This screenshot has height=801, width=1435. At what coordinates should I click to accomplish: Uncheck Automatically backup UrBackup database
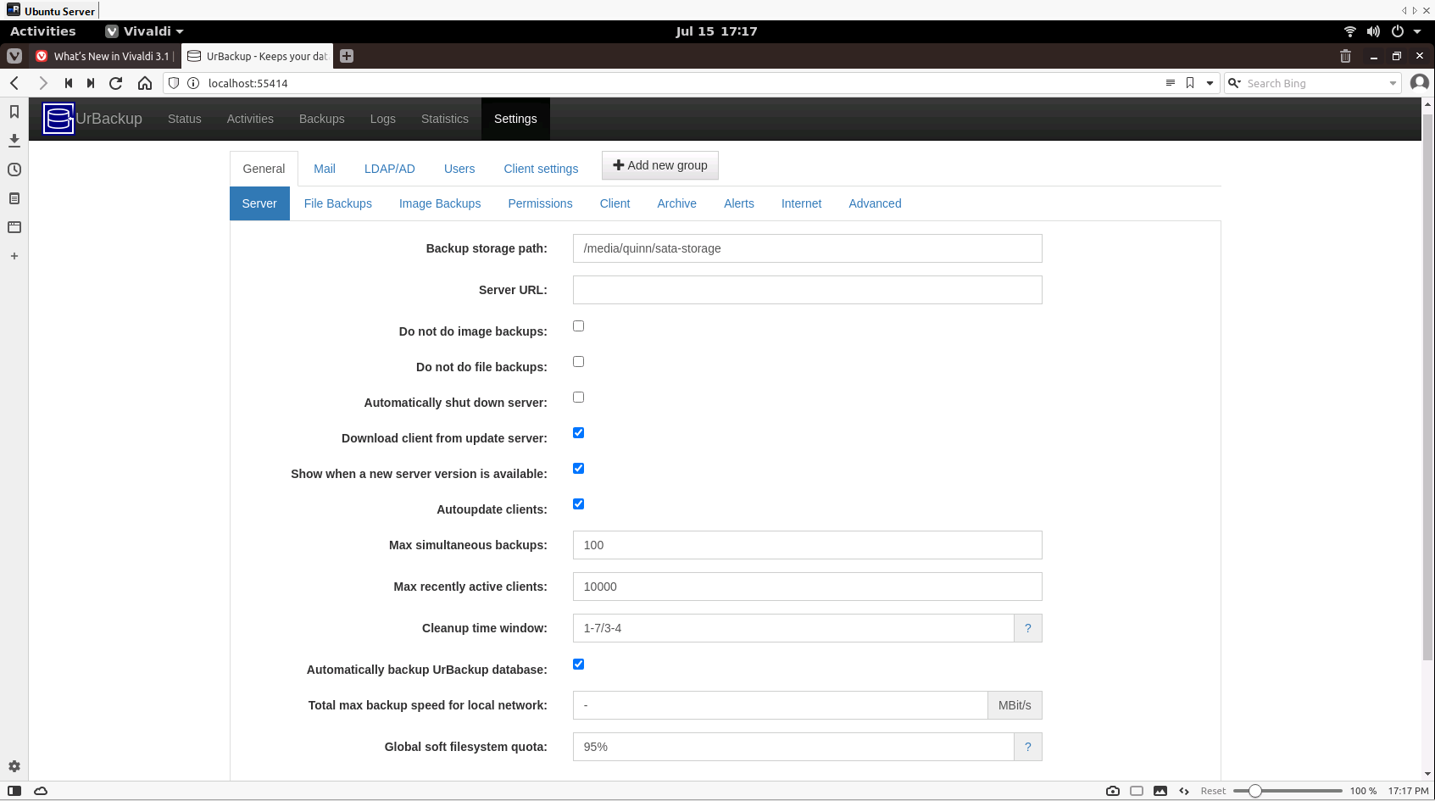pyautogui.click(x=578, y=664)
